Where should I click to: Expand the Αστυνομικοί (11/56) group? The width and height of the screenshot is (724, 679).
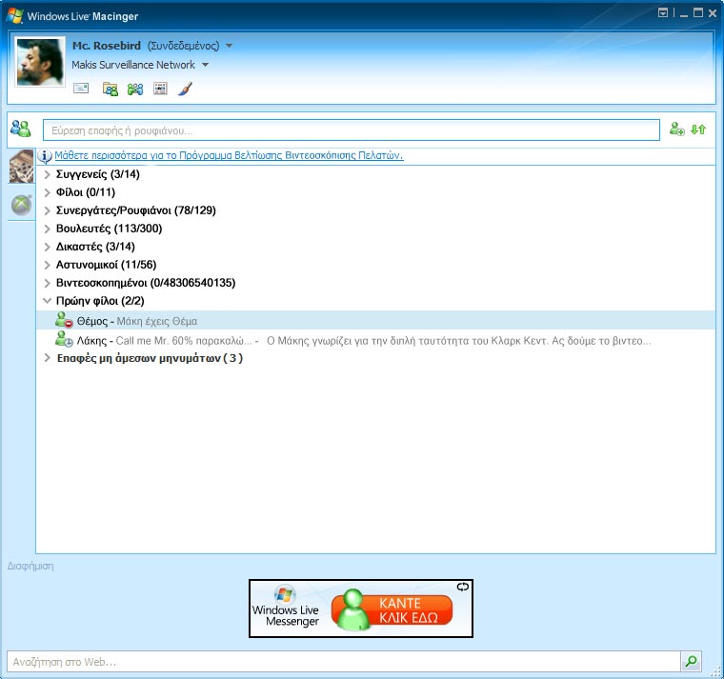click(x=47, y=265)
